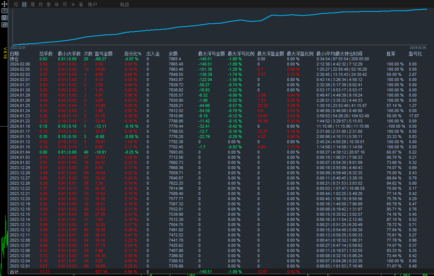
Task: Click the 日期 column header
Action: (14, 54)
